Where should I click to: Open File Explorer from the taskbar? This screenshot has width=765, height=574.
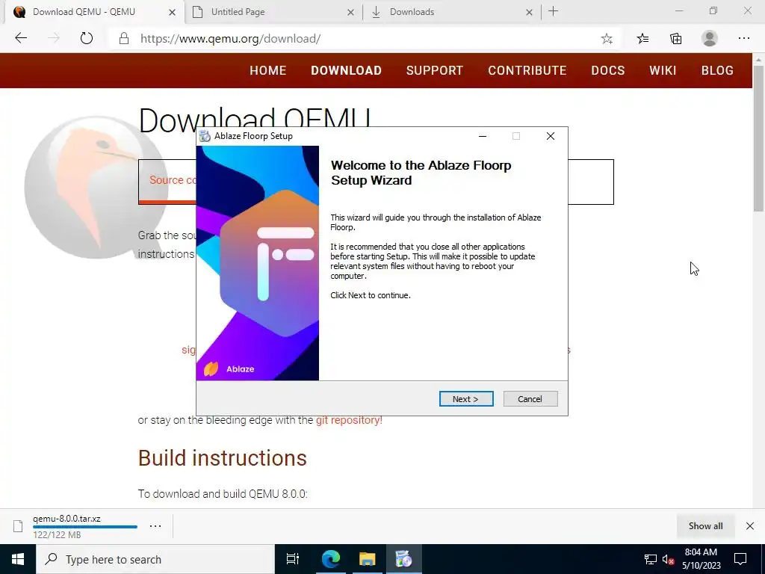[x=367, y=559]
